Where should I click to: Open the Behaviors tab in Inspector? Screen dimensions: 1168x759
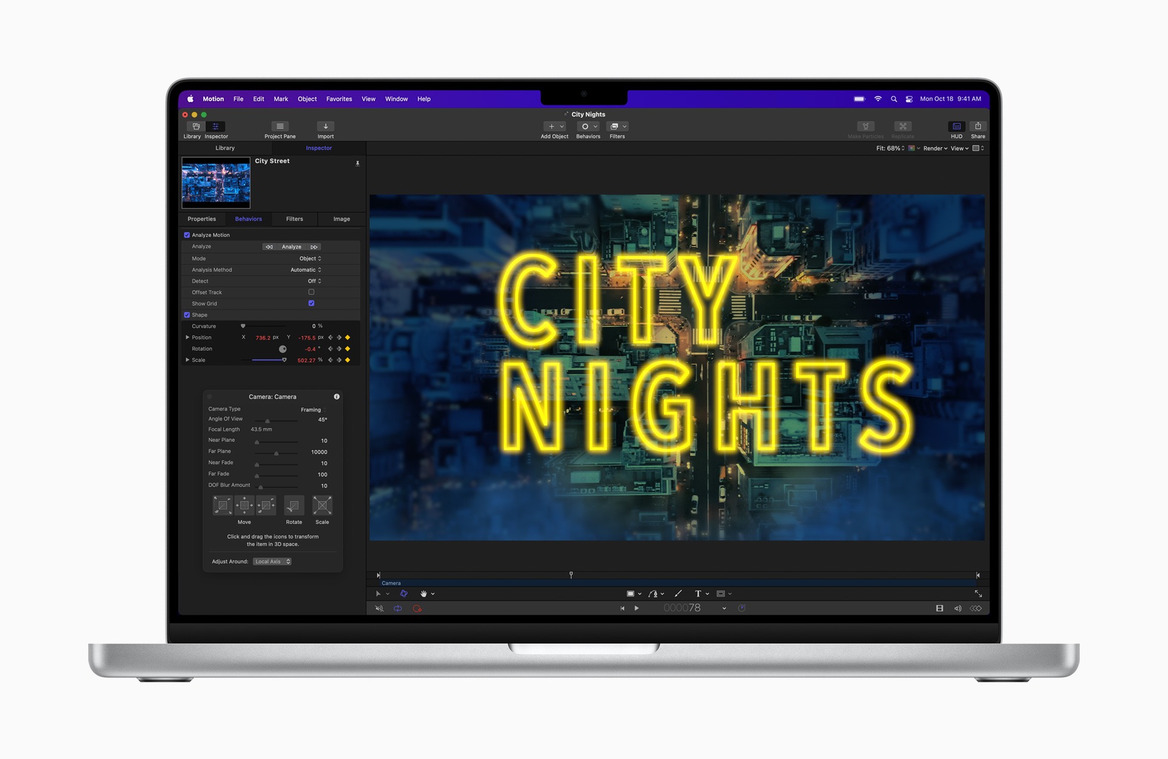pos(248,219)
